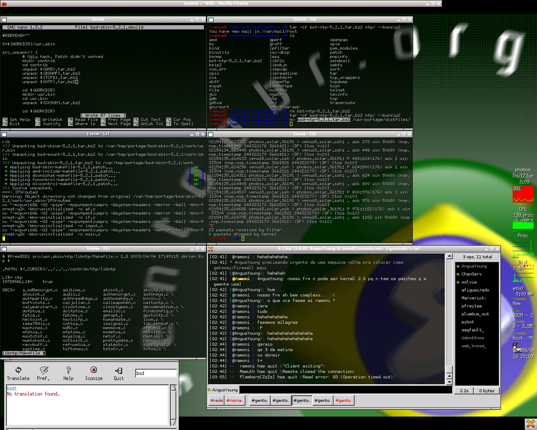
Task: Click the X-Chat chat scrollbar thumb
Action: pyautogui.click(x=449, y=370)
